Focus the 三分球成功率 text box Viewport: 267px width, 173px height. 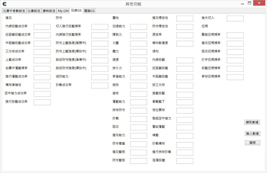[x=42, y=52]
